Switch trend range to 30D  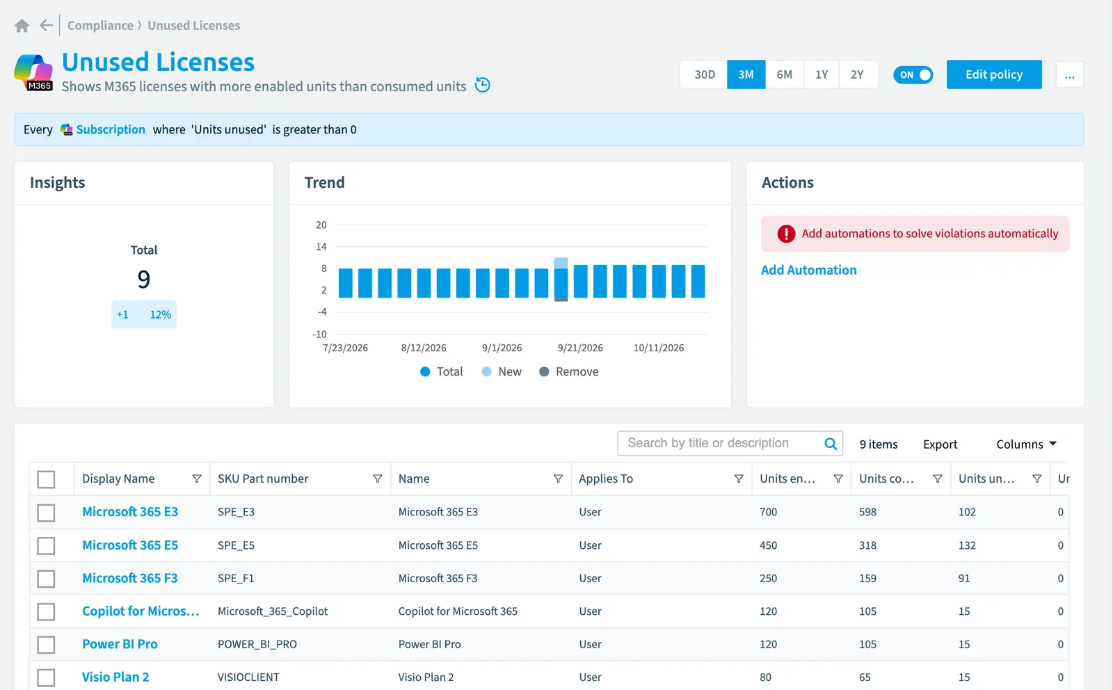click(705, 74)
